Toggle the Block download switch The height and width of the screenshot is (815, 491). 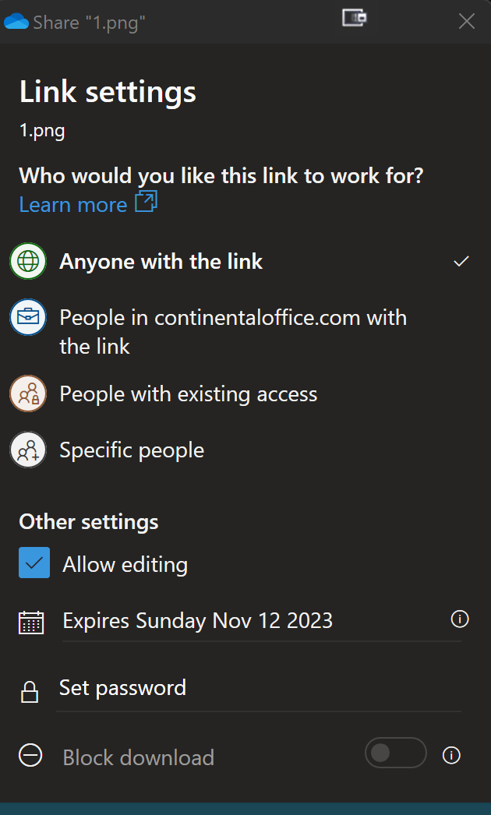coord(395,753)
